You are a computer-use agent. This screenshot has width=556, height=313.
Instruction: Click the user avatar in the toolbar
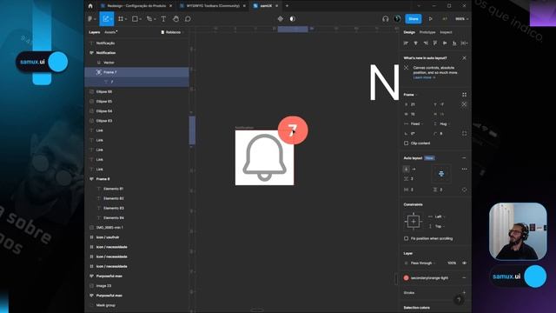397,19
